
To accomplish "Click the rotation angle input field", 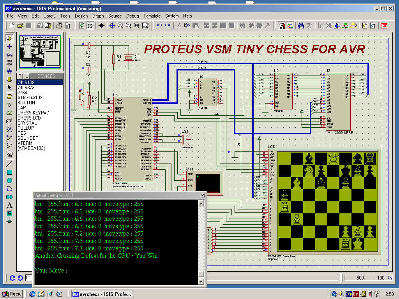I will point(29,278).
